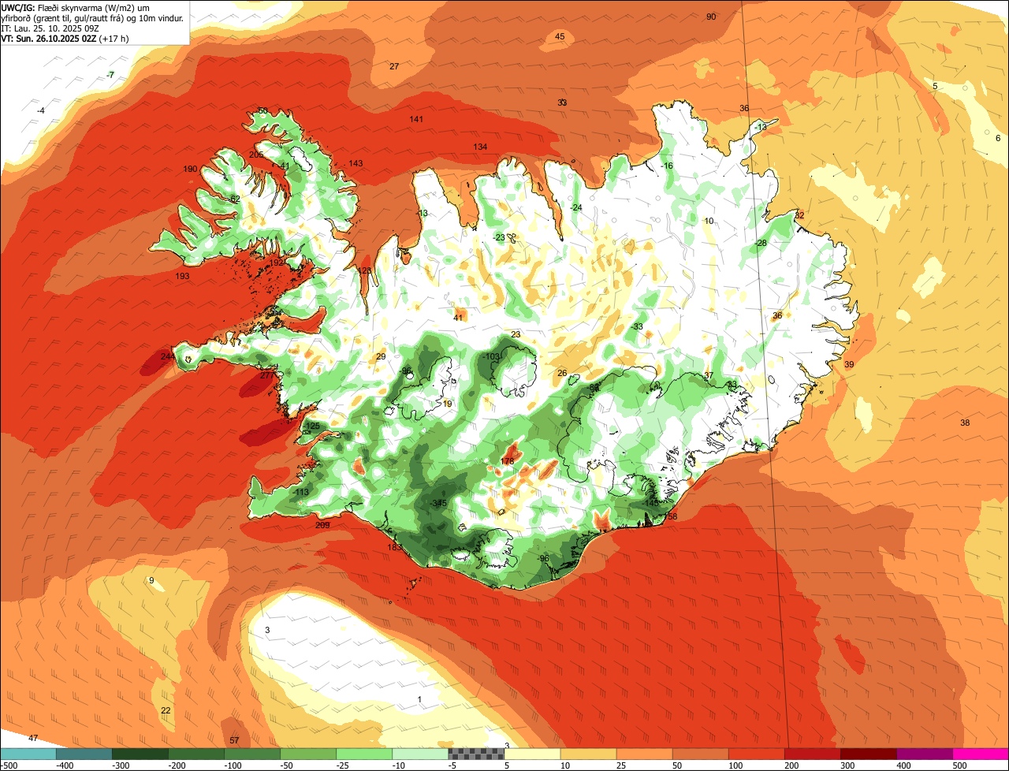Click the legend swatch between -200 and -100
Viewport: 1009px width, 771px height.
196,754
